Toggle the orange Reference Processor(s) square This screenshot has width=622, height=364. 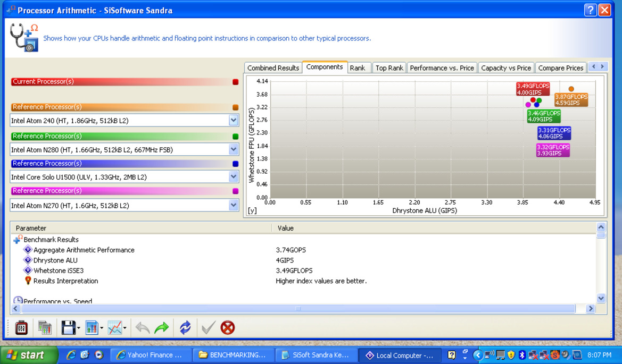pyautogui.click(x=235, y=107)
